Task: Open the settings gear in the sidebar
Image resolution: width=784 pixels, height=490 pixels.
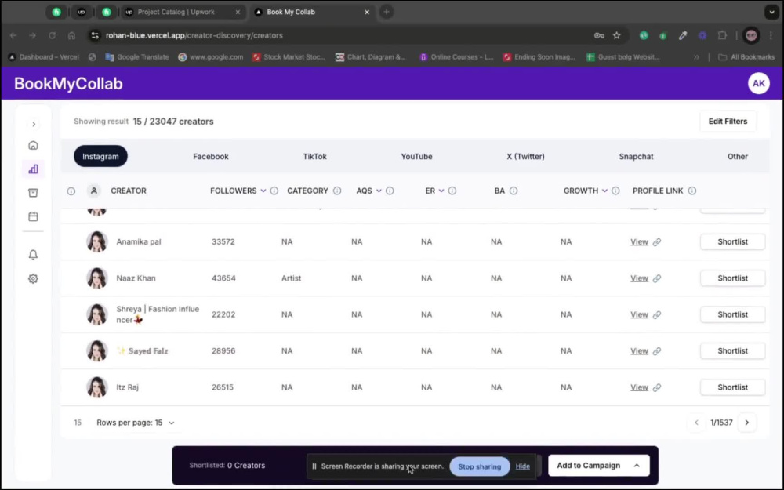Action: pos(33,278)
